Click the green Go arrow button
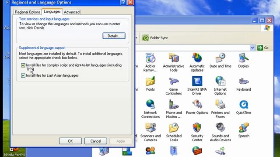Screen dimensions: 280x157 coord(260,48)
